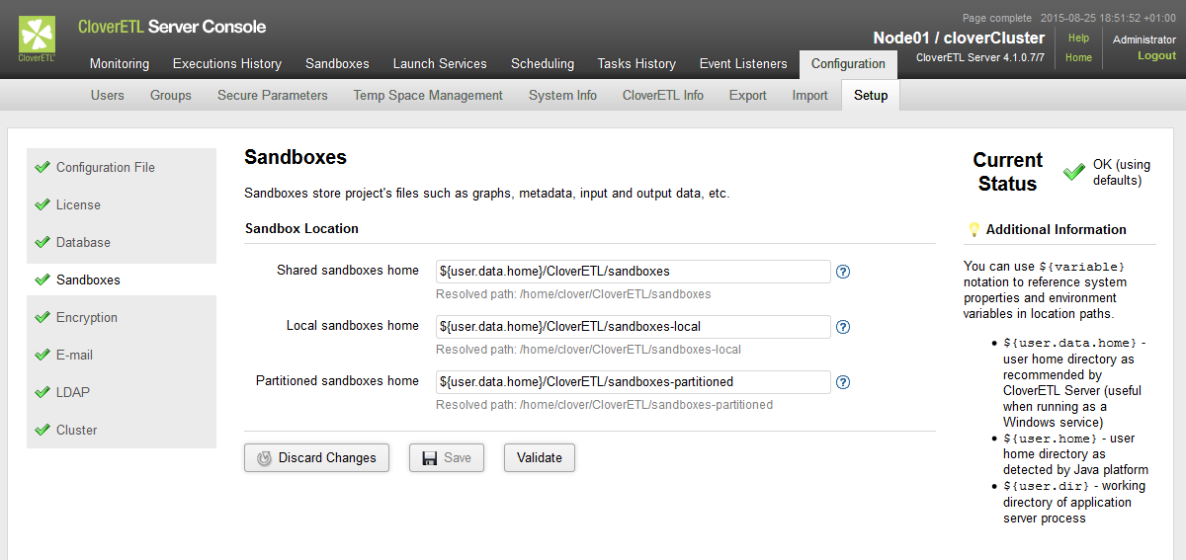Open the System Info subtab
Screen dimensions: 1186x560
point(562,95)
